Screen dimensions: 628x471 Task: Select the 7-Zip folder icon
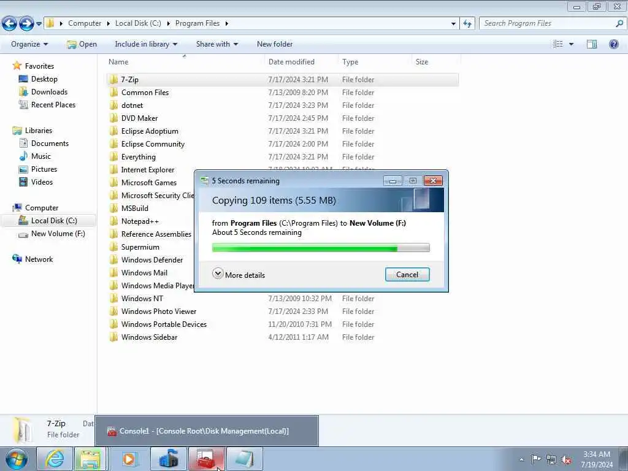[x=113, y=79]
